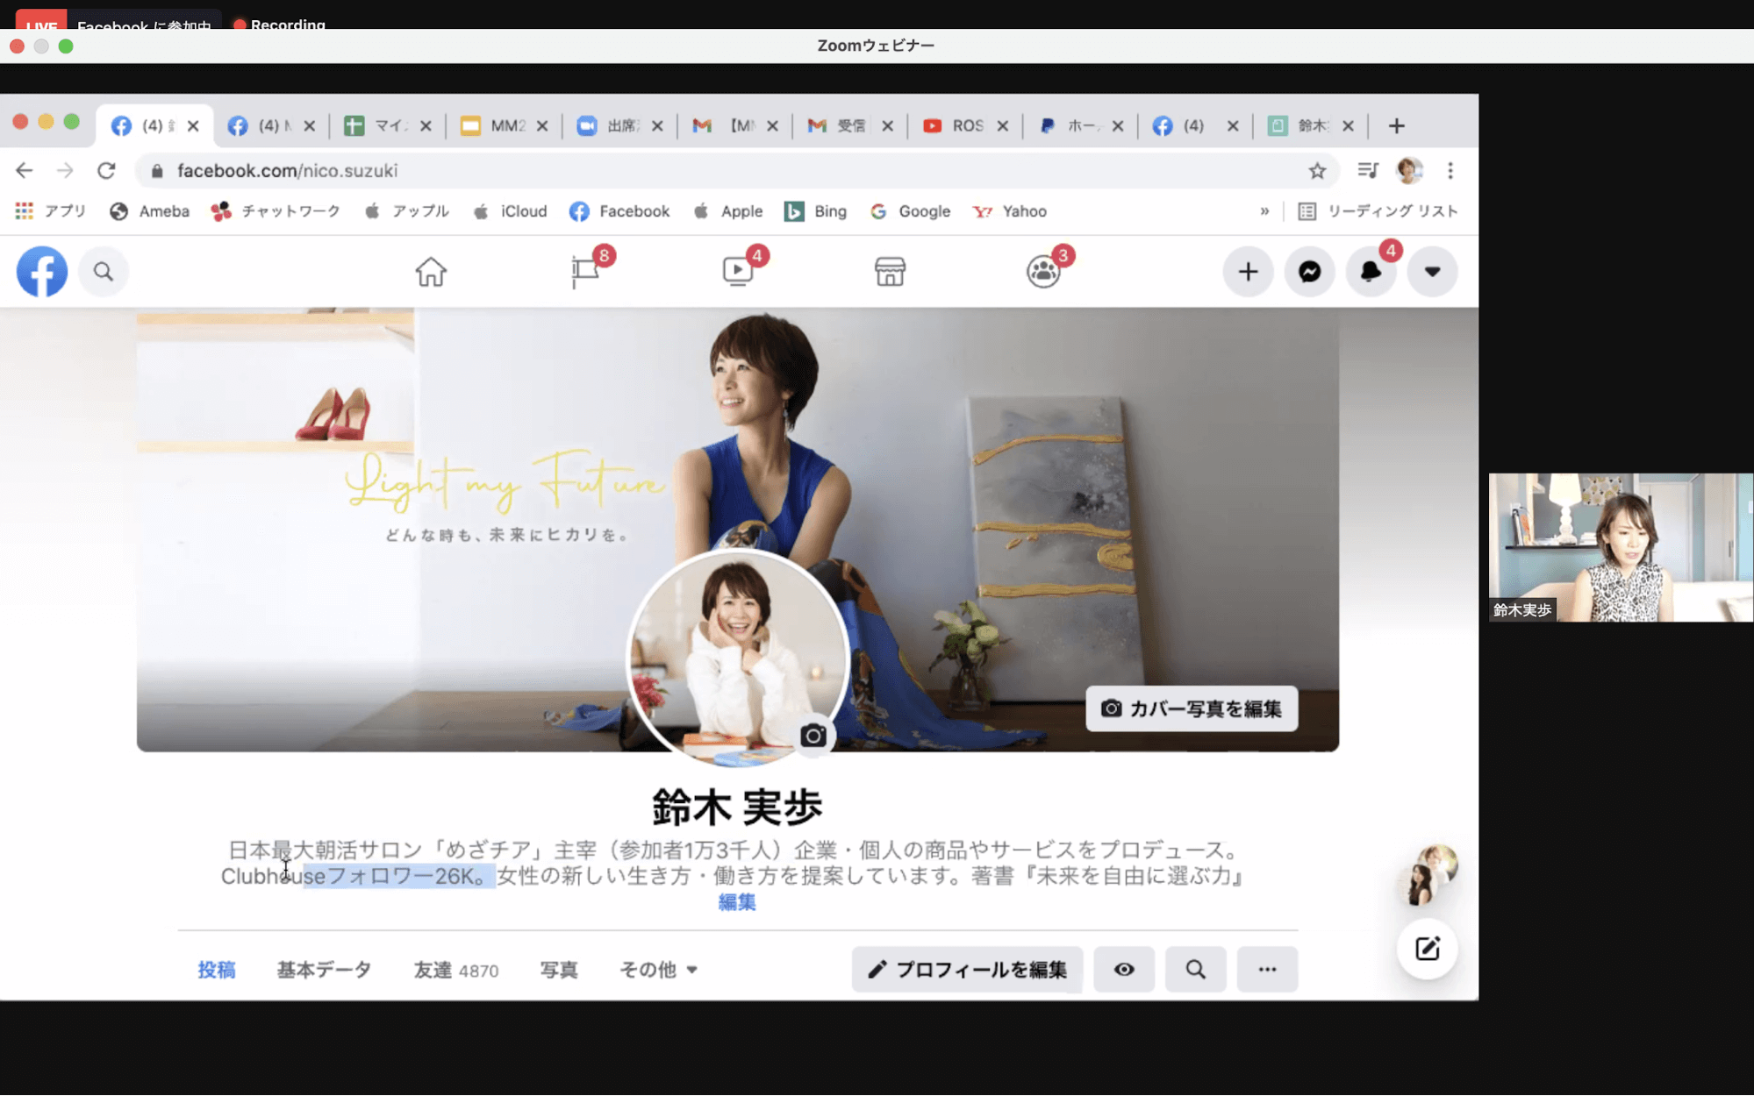Click browser back arrow
This screenshot has height=1096, width=1754.
point(25,170)
